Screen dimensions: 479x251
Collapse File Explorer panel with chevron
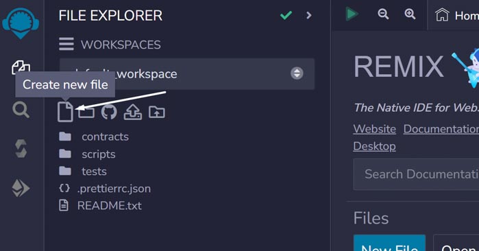tap(309, 15)
